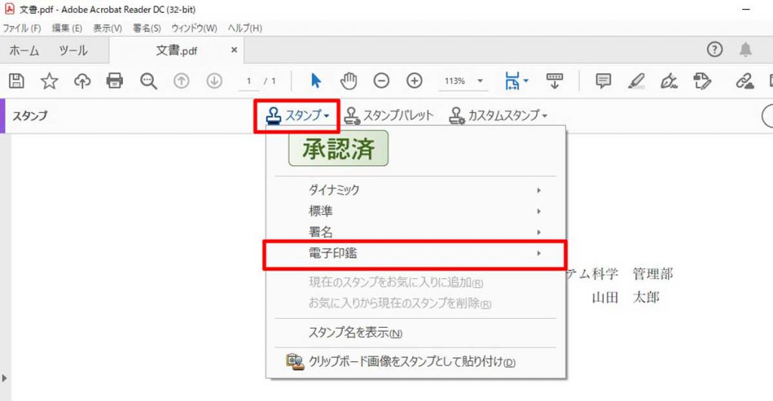Switch to the ホーム tab
773x401 pixels.
pyautogui.click(x=24, y=51)
